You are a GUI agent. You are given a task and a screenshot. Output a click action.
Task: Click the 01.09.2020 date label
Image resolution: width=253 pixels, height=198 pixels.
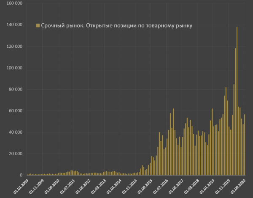[238, 186]
